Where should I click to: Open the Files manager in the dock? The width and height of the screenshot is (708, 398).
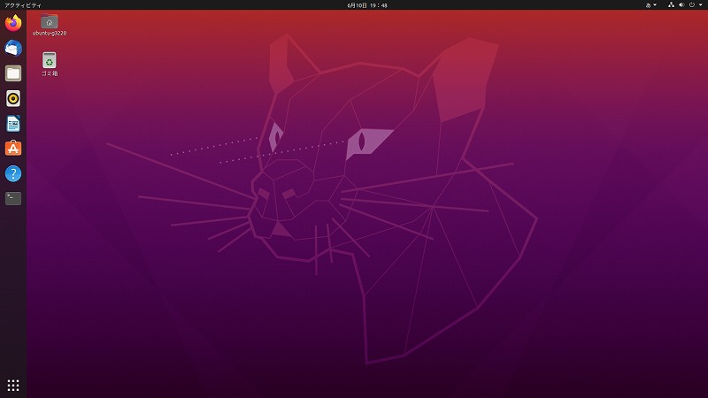(13, 73)
